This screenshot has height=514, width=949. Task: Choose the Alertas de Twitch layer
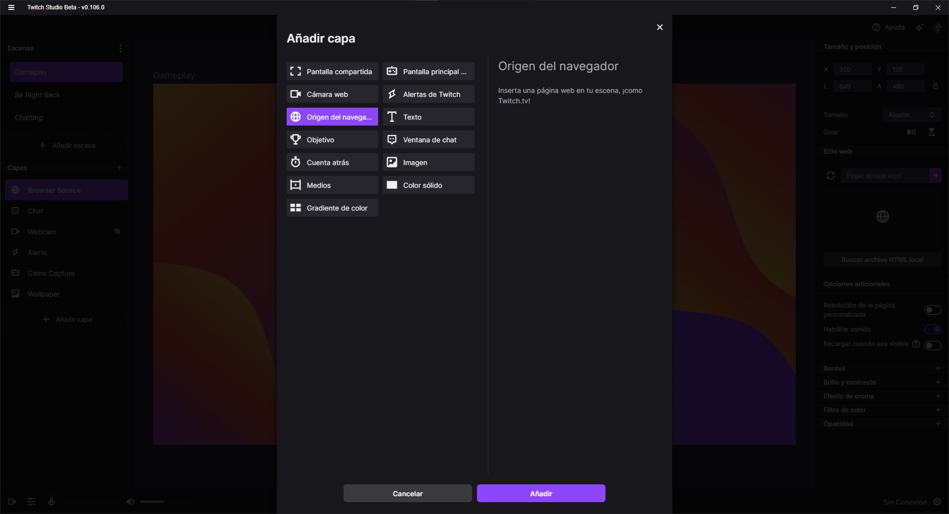click(428, 94)
